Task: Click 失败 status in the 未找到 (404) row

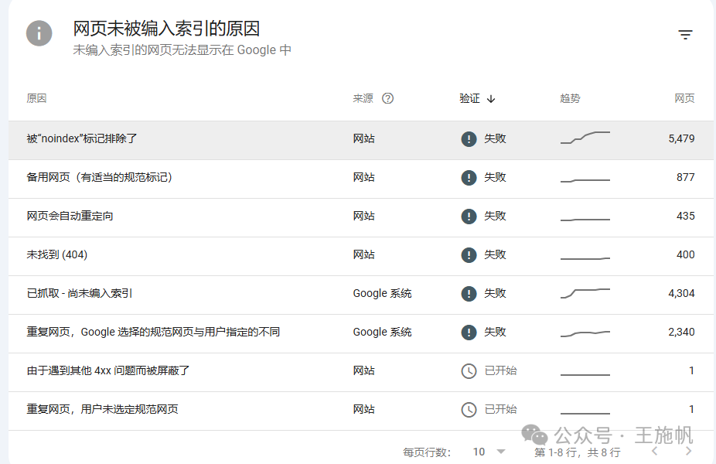Action: (x=495, y=255)
